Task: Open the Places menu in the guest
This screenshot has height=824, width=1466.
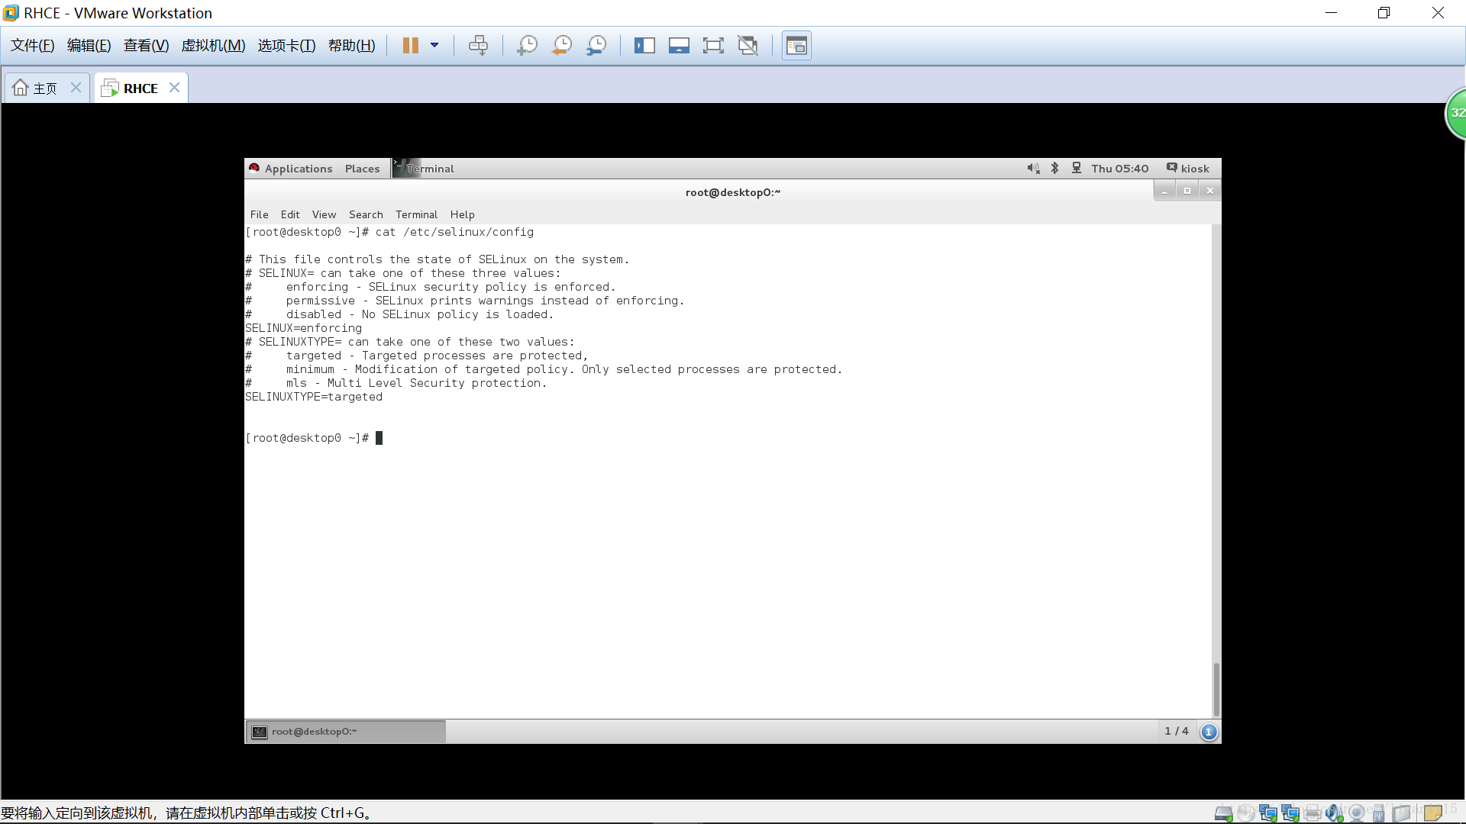Action: [x=362, y=169]
